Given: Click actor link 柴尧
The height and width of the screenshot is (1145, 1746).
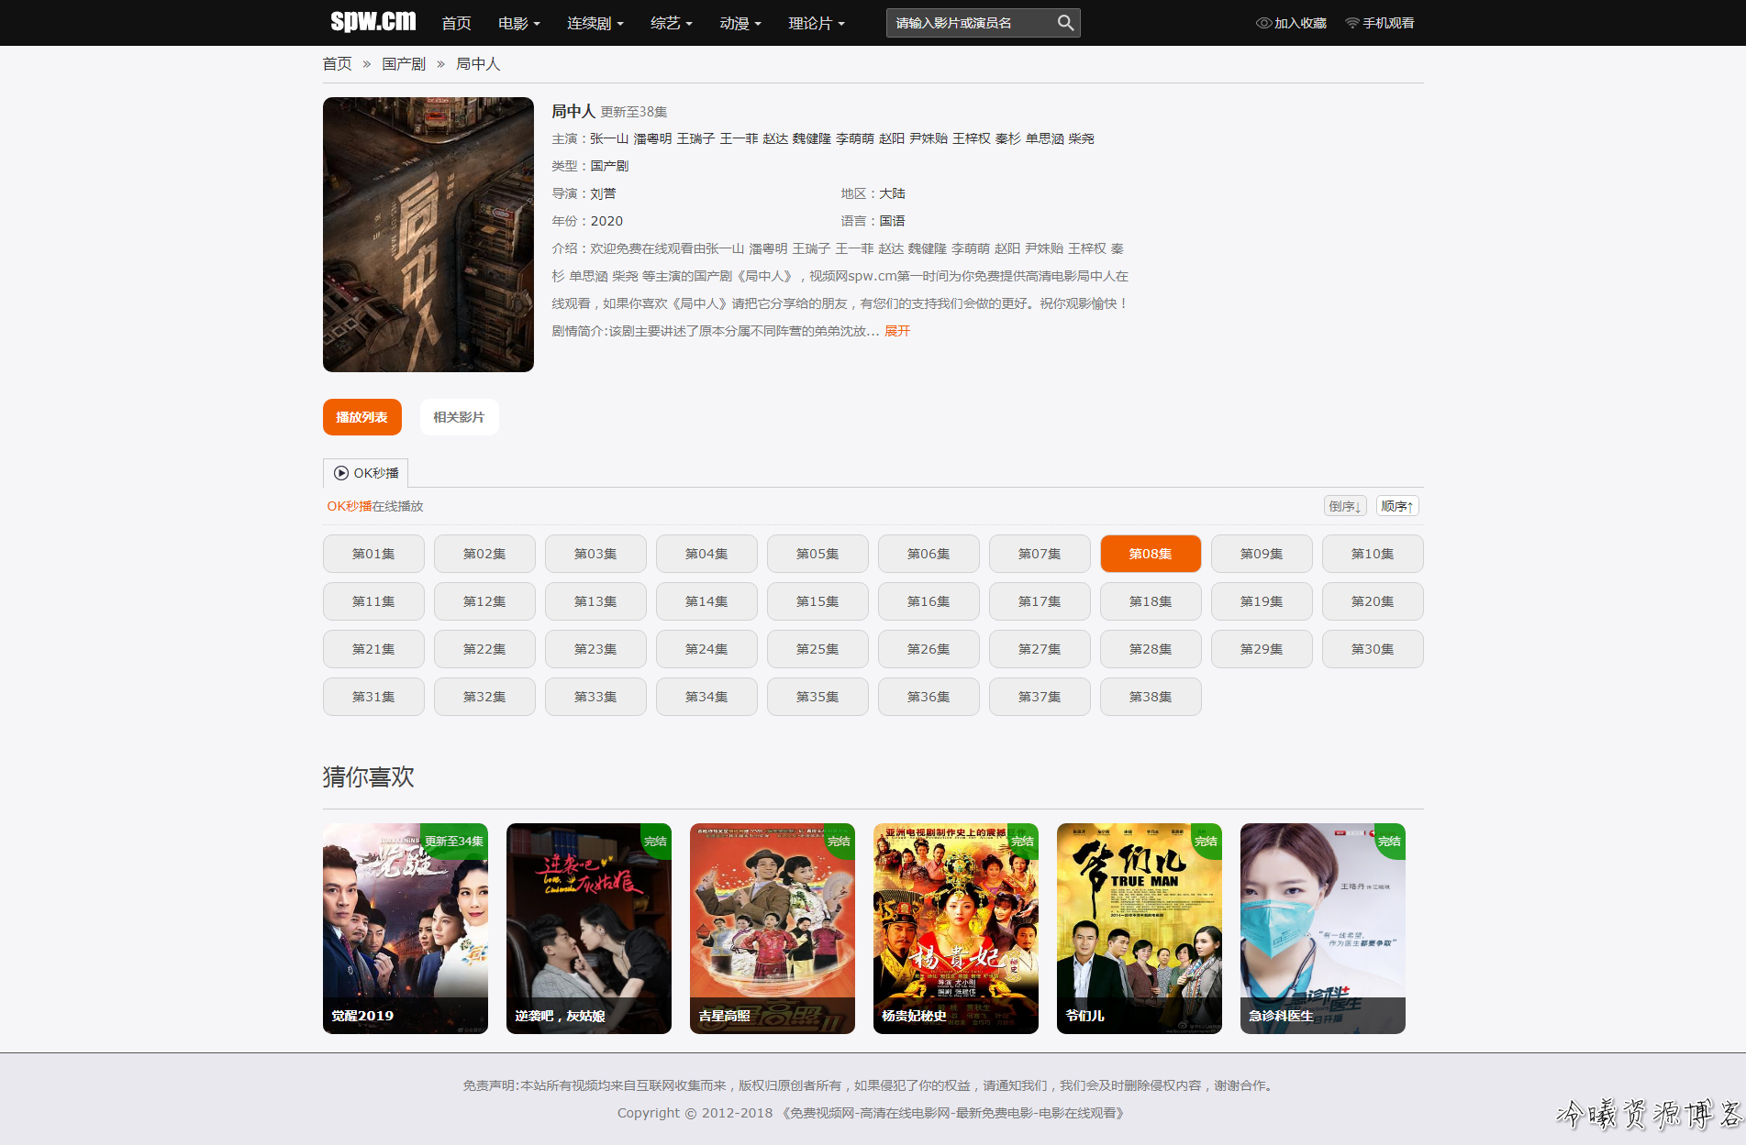Looking at the screenshot, I should tap(1081, 138).
